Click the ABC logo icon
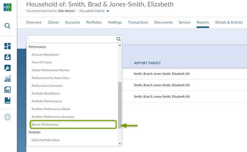This screenshot has height=152, width=247. pos(8,8)
